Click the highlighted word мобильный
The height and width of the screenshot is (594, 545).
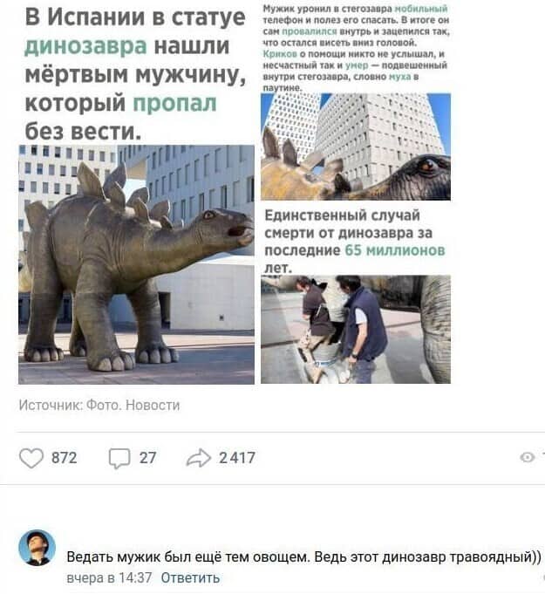(421, 9)
